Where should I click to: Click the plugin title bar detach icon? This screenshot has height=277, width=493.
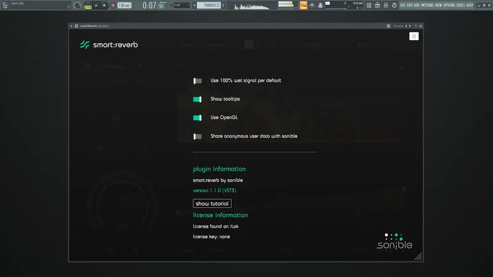click(x=388, y=26)
